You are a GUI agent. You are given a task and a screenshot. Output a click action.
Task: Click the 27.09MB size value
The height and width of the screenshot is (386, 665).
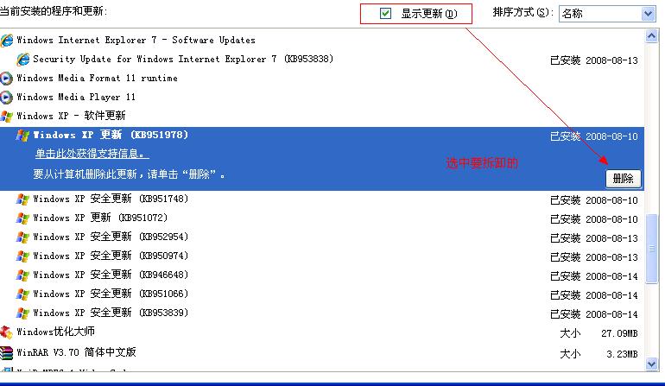coord(619,333)
